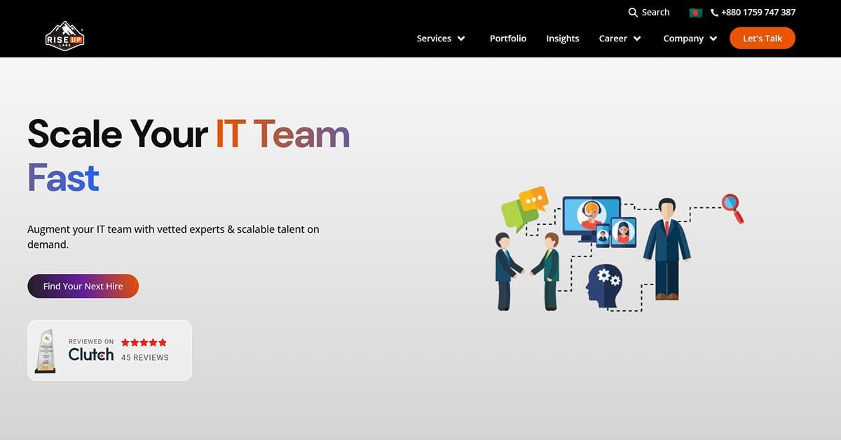Viewport: 841px width, 440px height.
Task: Click the Bangladesh flag icon
Action: tap(695, 13)
